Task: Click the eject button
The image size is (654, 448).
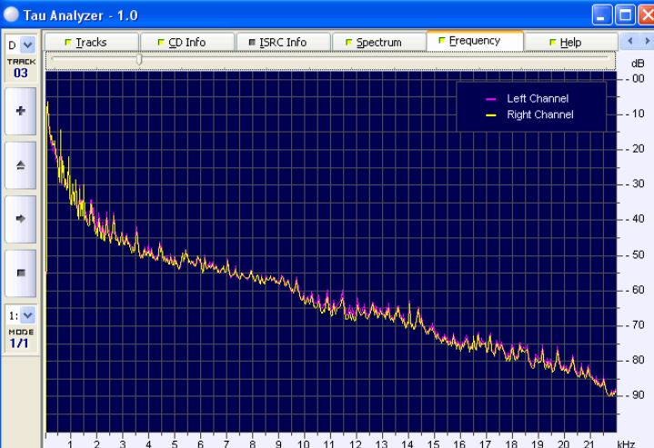Action: [x=20, y=165]
